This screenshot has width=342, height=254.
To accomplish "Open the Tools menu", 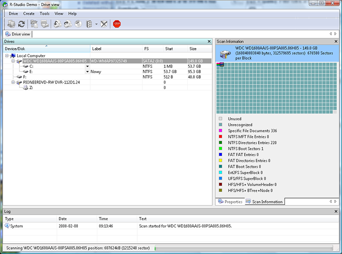I will pyautogui.click(x=45, y=13).
